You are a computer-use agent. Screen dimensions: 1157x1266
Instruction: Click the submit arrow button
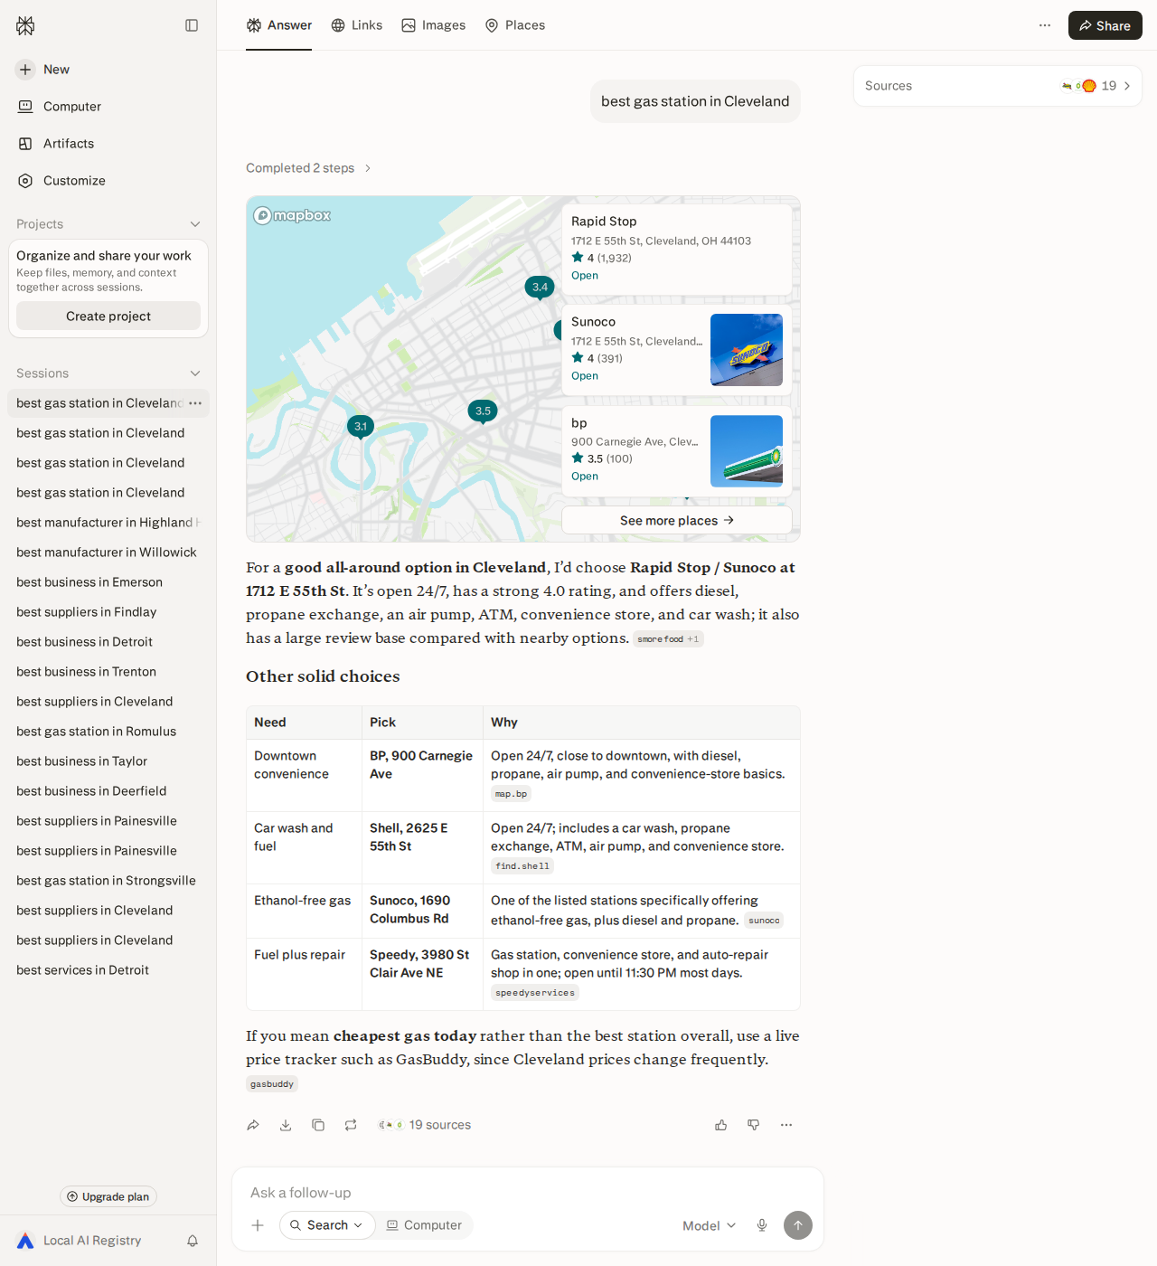tap(798, 1225)
